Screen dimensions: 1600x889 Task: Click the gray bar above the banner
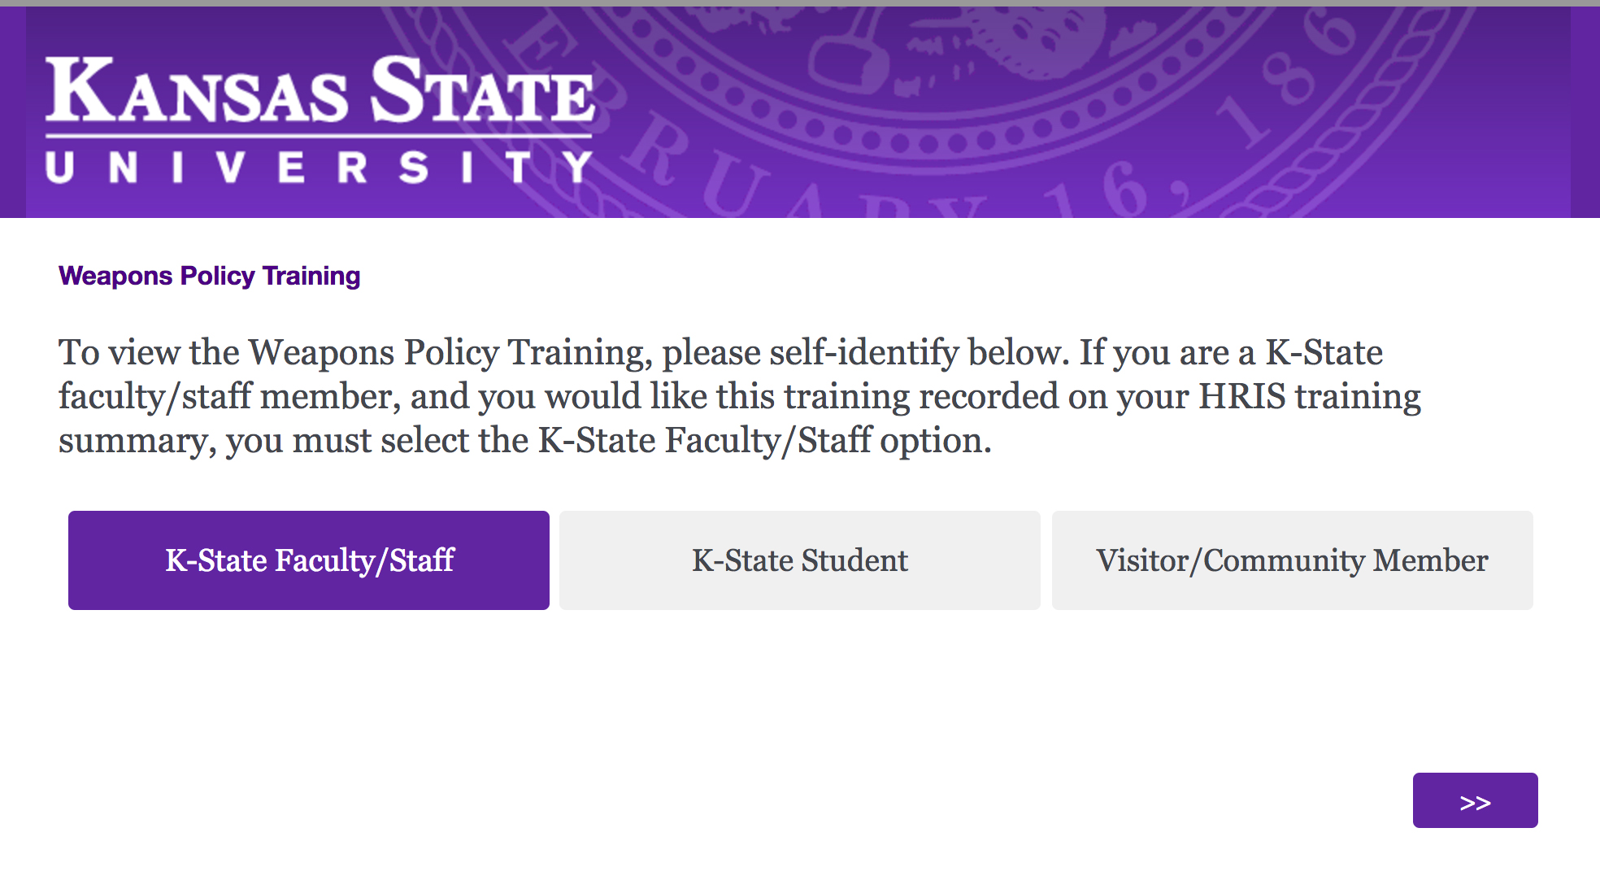800,2
